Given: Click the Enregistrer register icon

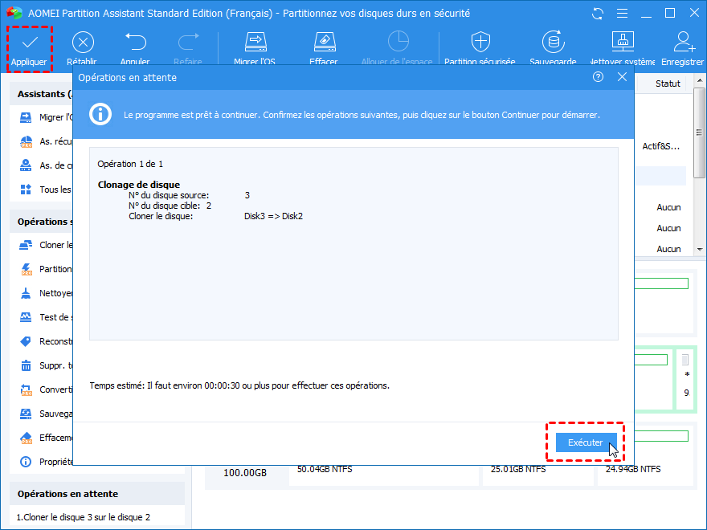Looking at the screenshot, I should point(685,43).
